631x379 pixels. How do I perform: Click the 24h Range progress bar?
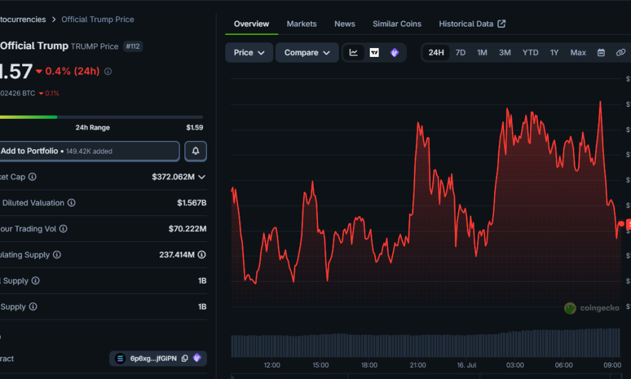coord(102,117)
